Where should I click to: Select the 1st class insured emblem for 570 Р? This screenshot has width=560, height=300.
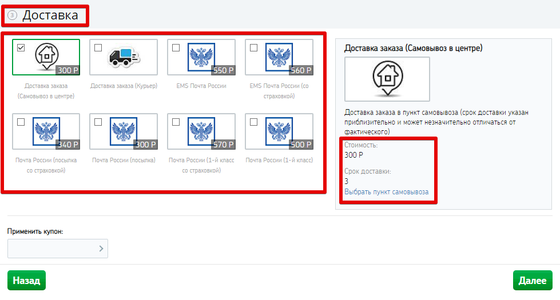201,131
